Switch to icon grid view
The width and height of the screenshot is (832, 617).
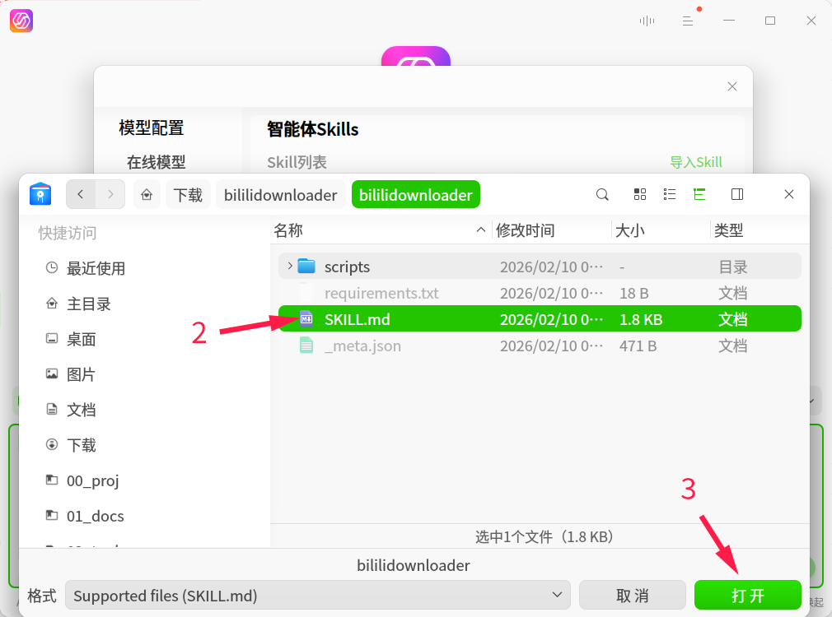[x=640, y=194]
